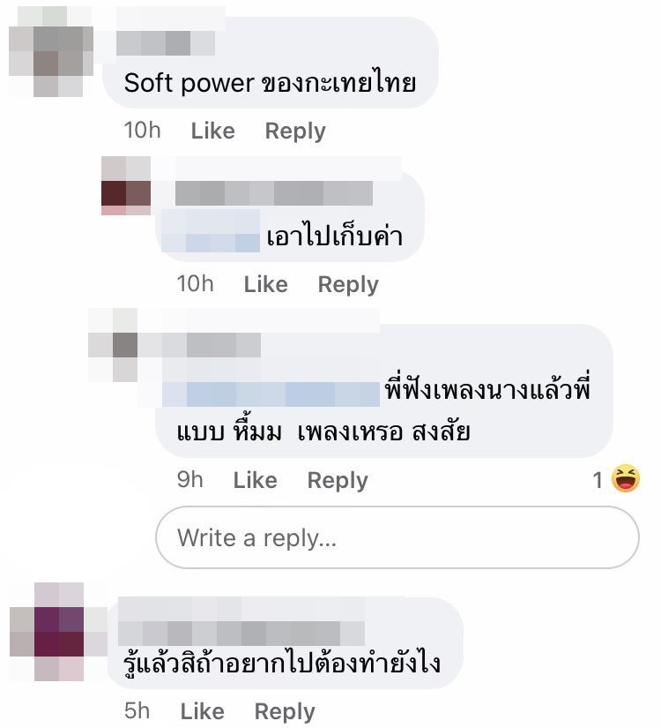This screenshot has height=728, width=661.
Task: Open blurred username above 'Soft power' comment
Action: pyautogui.click(x=166, y=43)
